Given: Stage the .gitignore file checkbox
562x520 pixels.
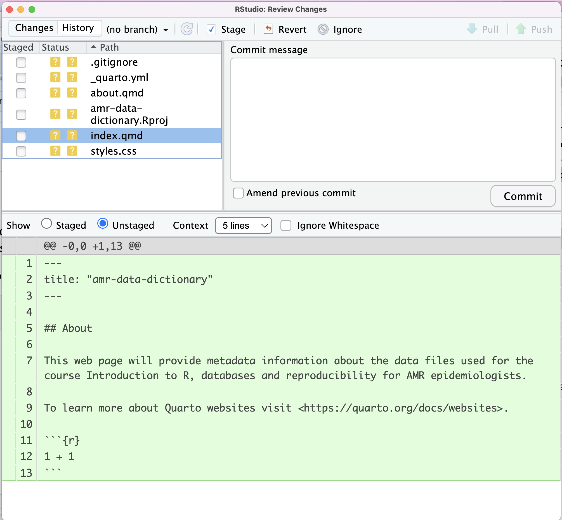Looking at the screenshot, I should (21, 62).
